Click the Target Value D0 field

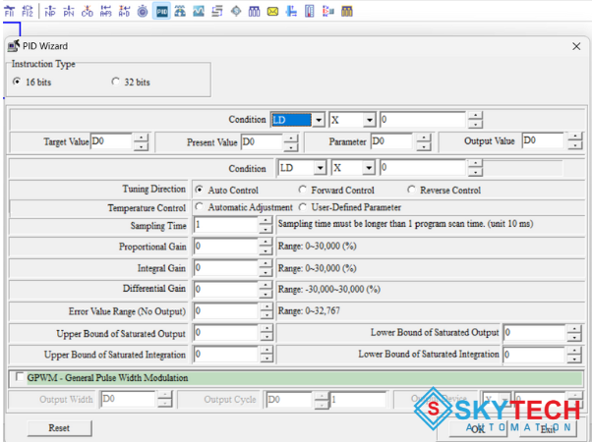click(112, 141)
